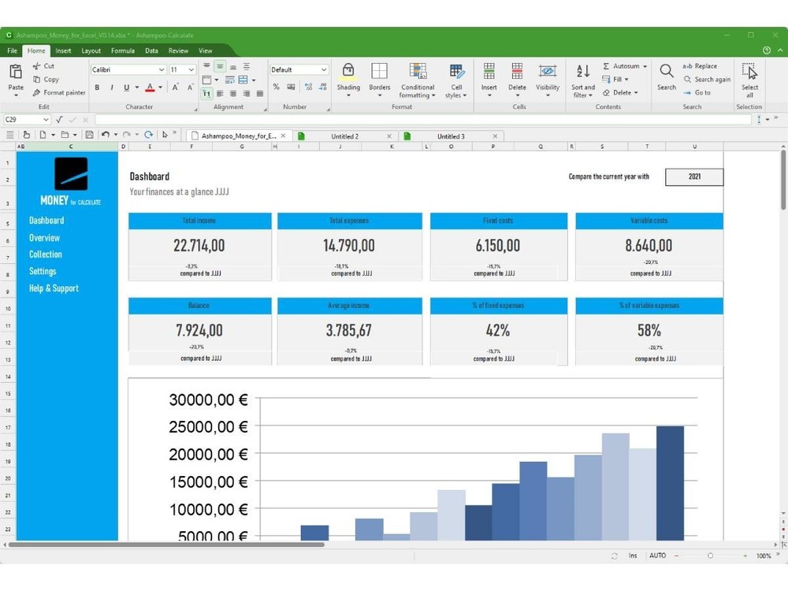Viewport: 788px width, 591px height.
Task: Open the Sort and filter tool
Action: pos(583,80)
